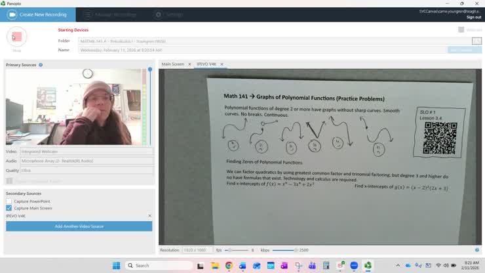Open Snipping Tool from the taskbar
The height and width of the screenshot is (273, 485).
click(x=298, y=266)
